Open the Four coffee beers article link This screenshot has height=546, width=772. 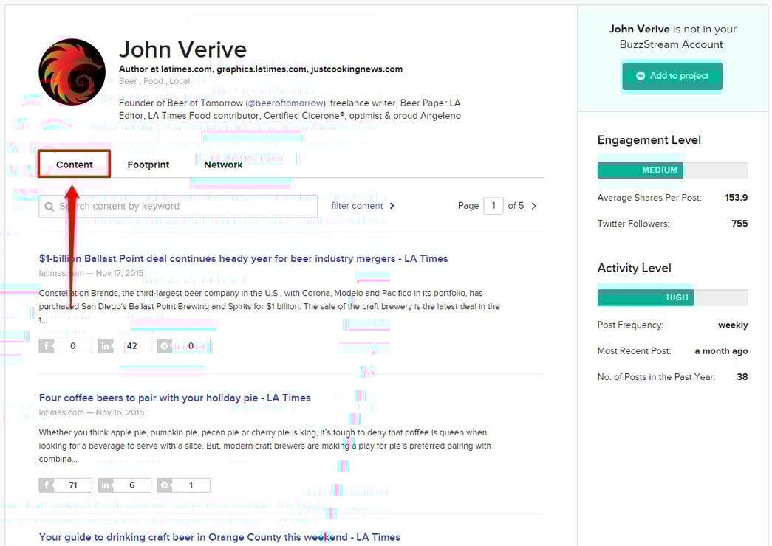pos(175,398)
